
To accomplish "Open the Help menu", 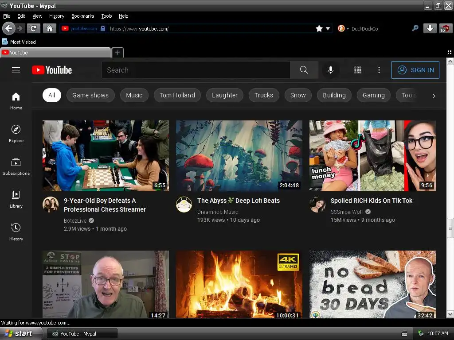I will pos(123,16).
